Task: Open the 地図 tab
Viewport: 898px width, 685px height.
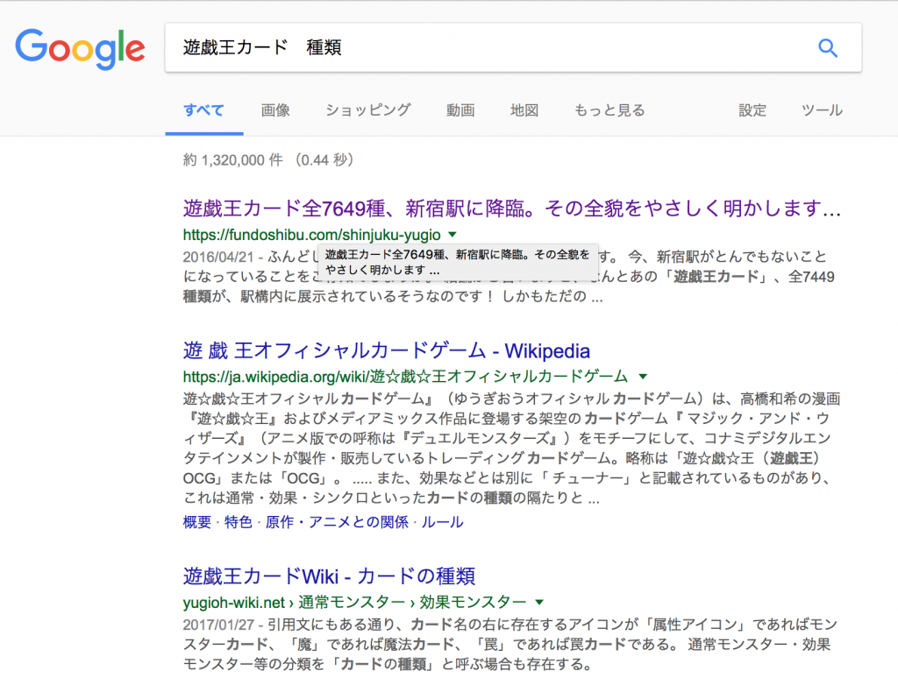Action: tap(524, 109)
